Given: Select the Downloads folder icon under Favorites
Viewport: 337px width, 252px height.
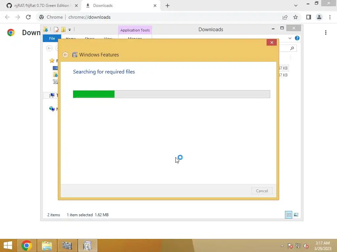Looking at the screenshot, I should (55, 74).
